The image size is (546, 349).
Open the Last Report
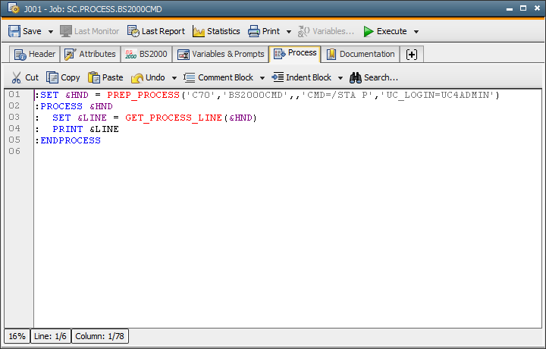pos(156,31)
